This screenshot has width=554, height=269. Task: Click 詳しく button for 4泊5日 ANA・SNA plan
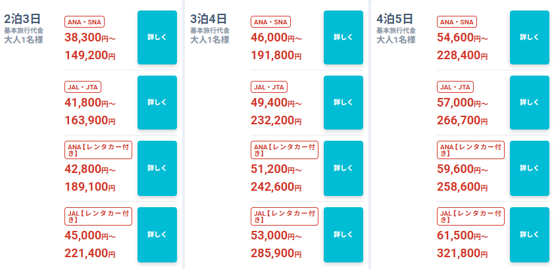pyautogui.click(x=530, y=37)
